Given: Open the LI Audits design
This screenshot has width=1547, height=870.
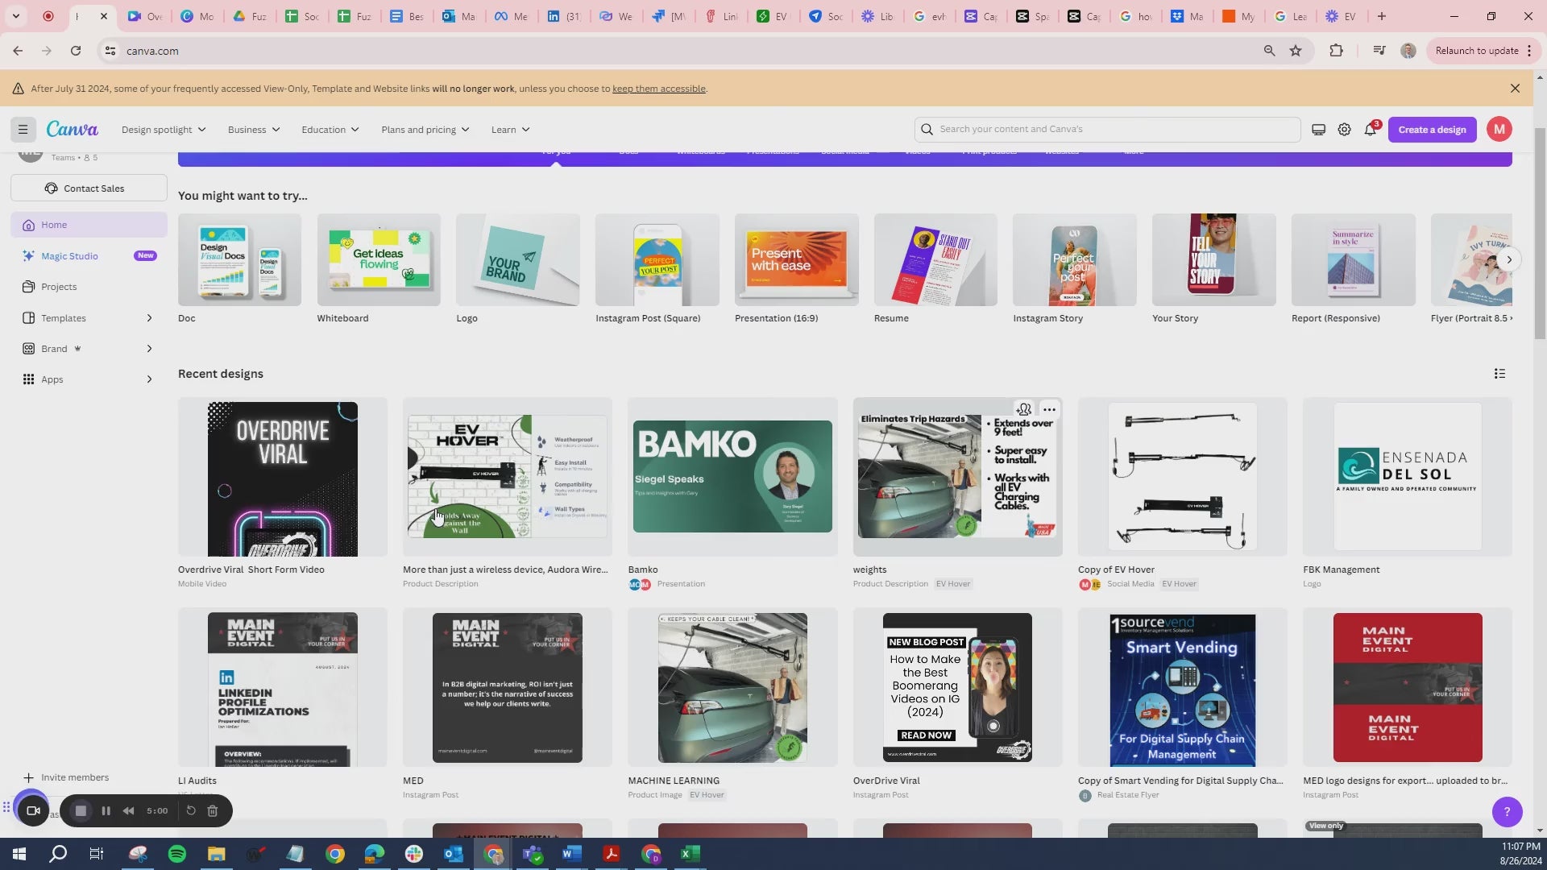Looking at the screenshot, I should pos(282,687).
